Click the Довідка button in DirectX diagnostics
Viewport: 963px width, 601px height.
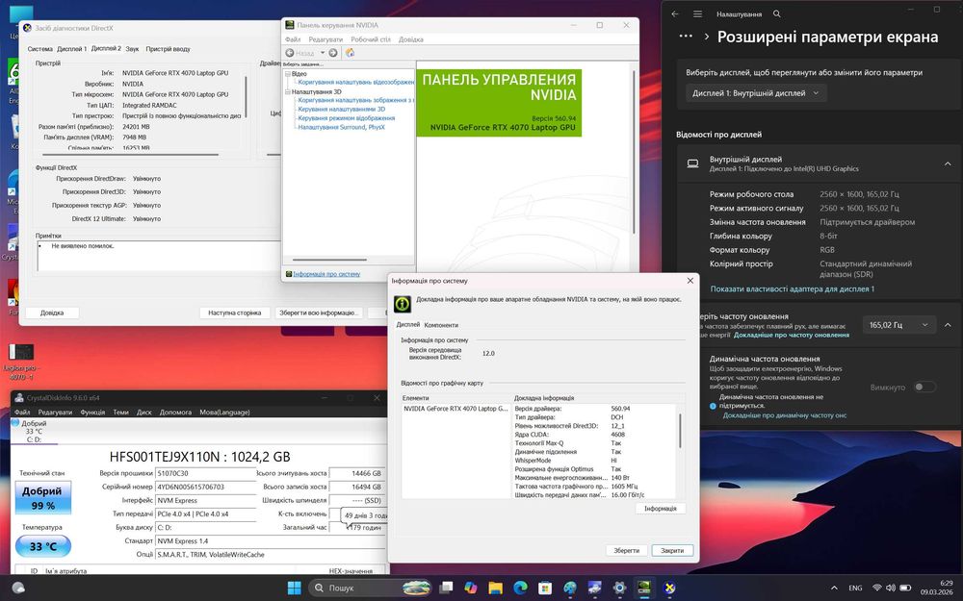point(52,313)
